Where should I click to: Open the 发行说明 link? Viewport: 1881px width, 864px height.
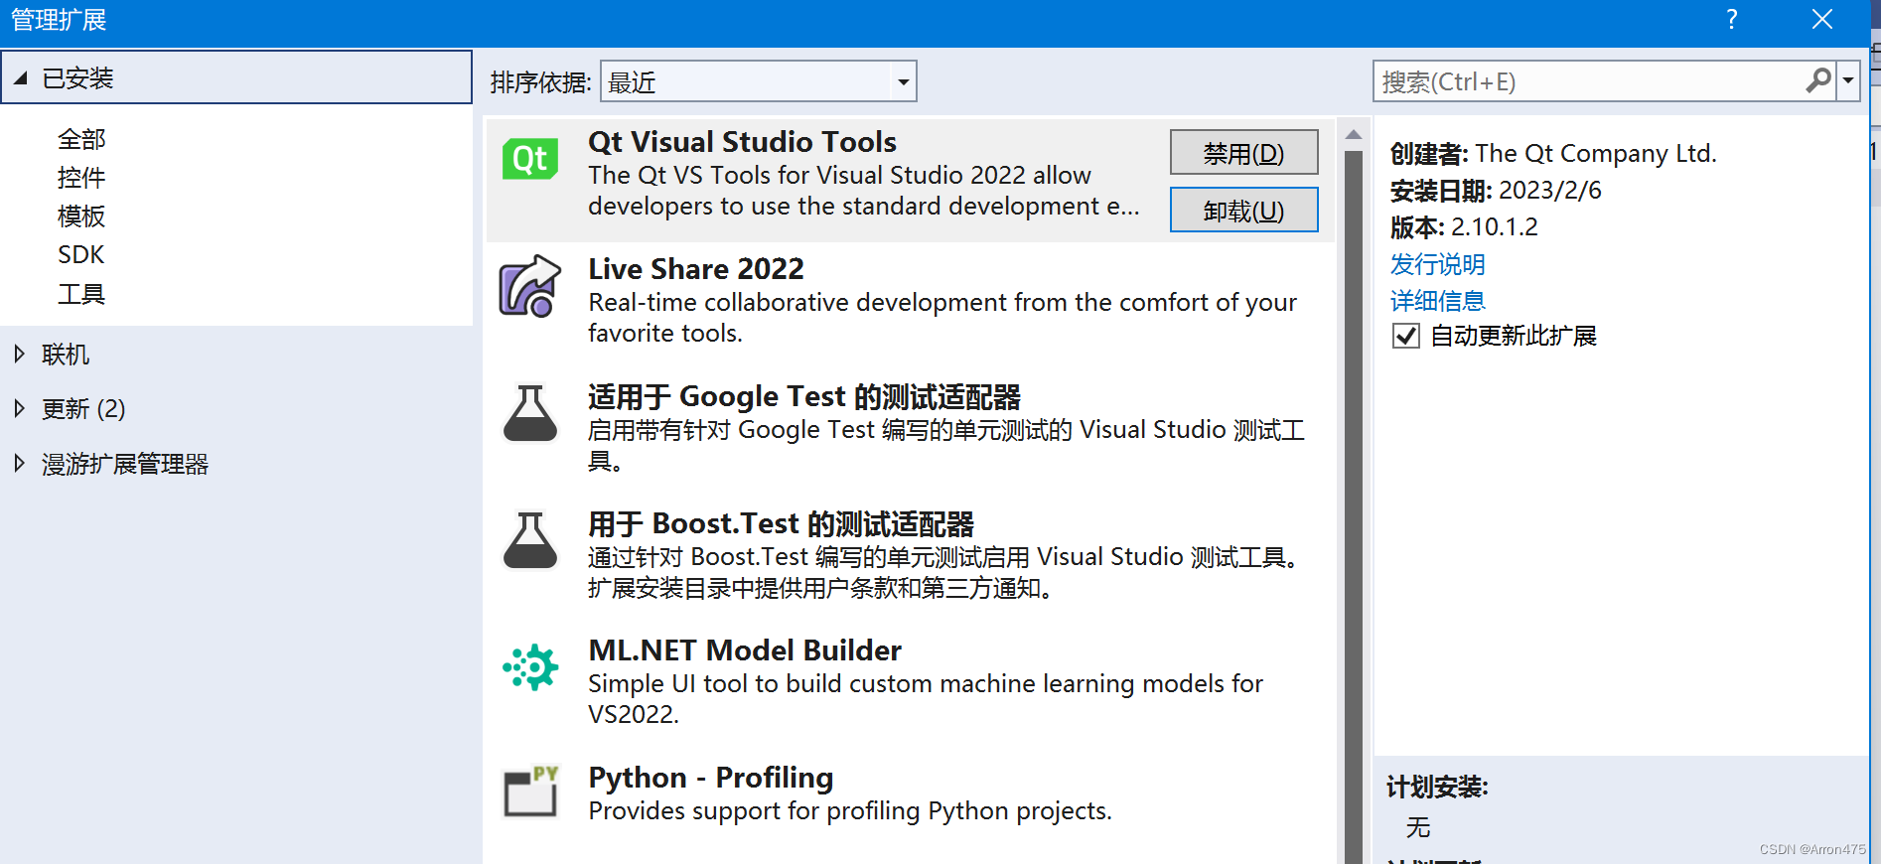point(1438,264)
